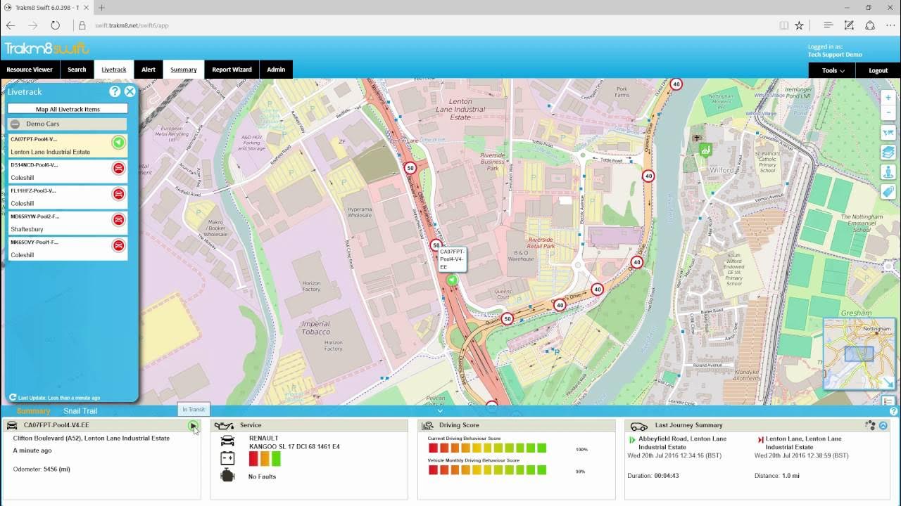The height and width of the screenshot is (506, 901).
Task: Click Current Driving Behaviour Score bar
Action: [x=487, y=448]
